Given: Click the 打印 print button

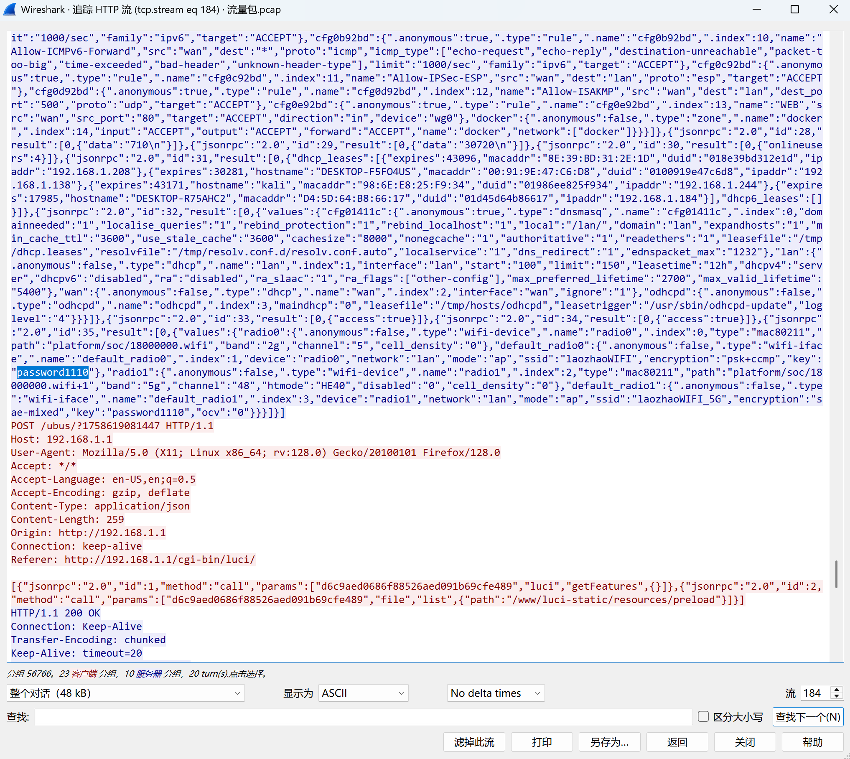Looking at the screenshot, I should tap(542, 742).
